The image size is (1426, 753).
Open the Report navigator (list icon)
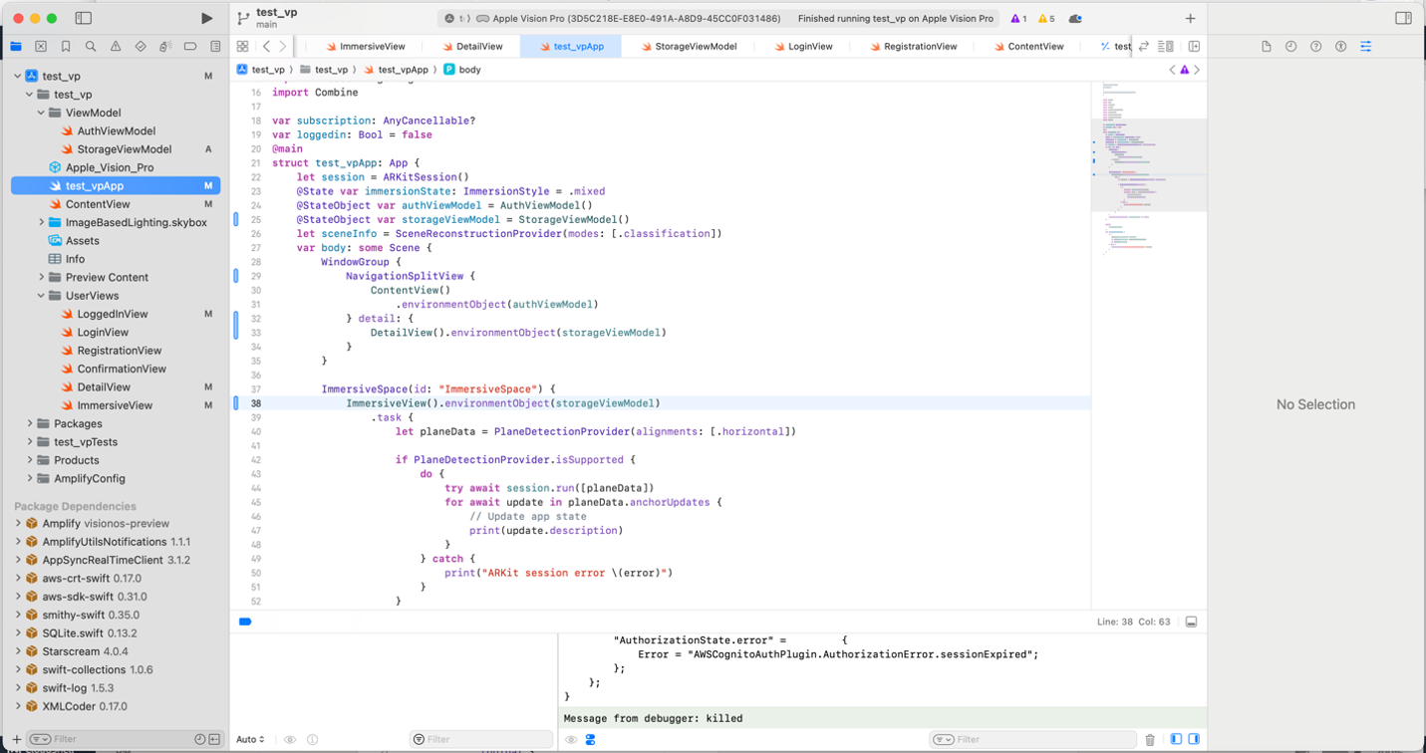click(213, 45)
